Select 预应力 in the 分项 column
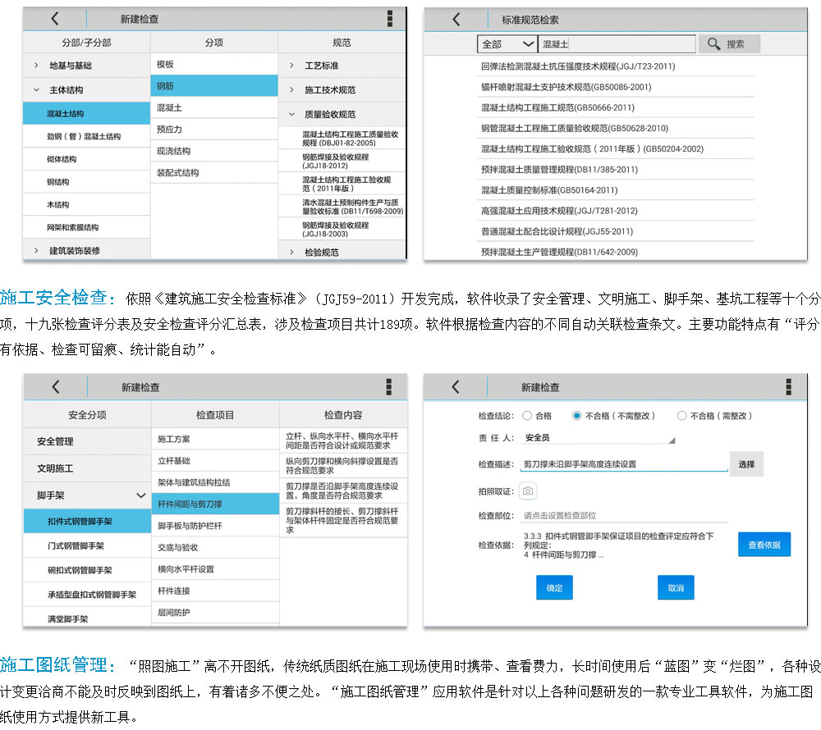This screenshot has width=821, height=730. [x=214, y=129]
